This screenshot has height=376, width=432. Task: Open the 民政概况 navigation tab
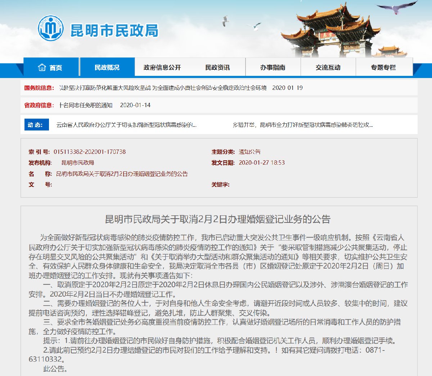(x=107, y=68)
